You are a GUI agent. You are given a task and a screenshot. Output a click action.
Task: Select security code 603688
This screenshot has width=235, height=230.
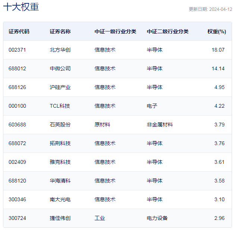click(17, 125)
